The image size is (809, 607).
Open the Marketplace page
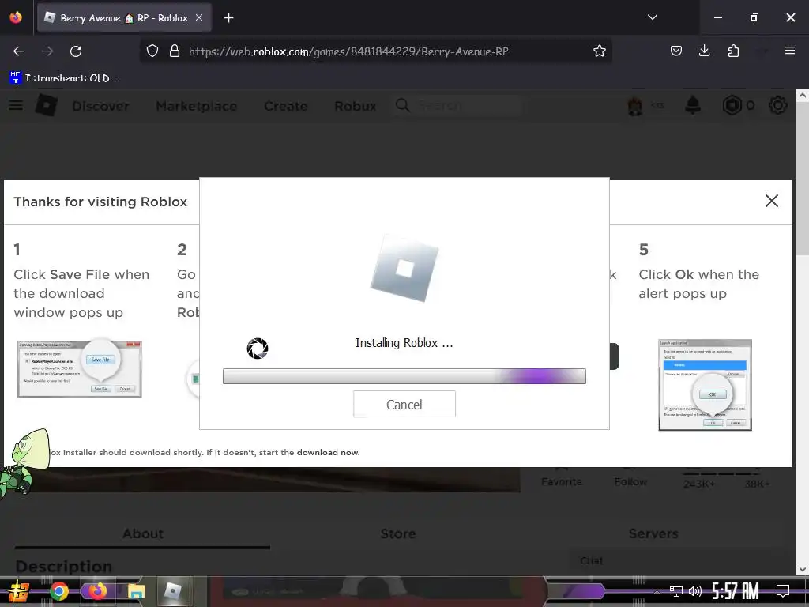[197, 106]
